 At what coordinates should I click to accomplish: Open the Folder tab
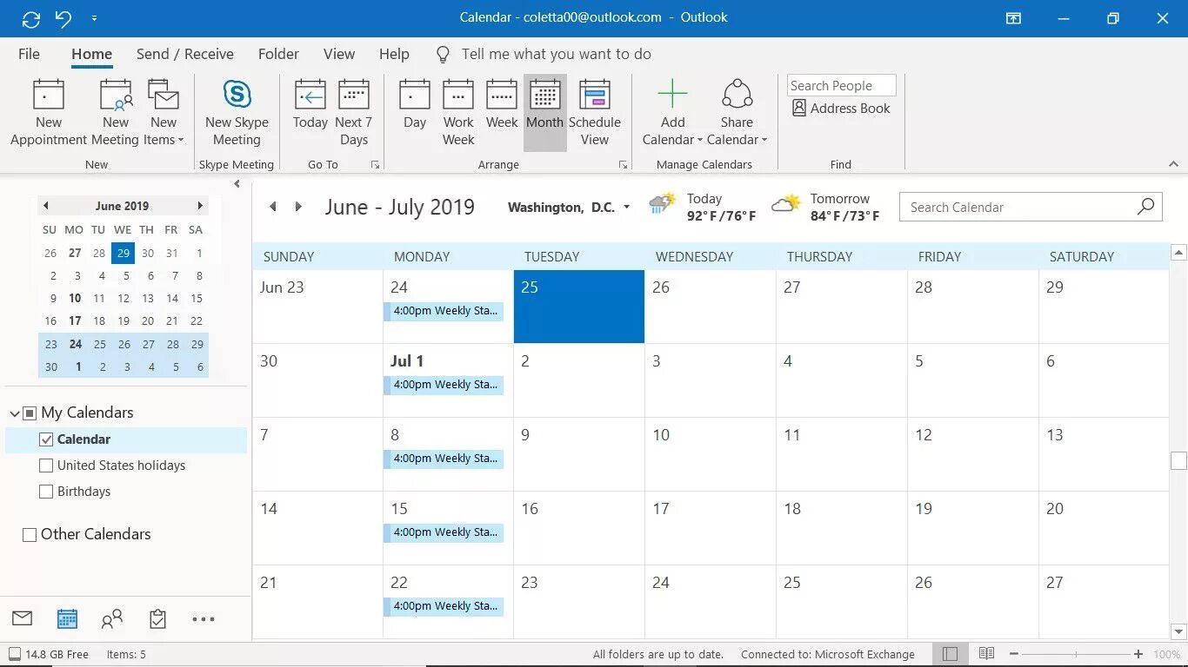[x=278, y=54]
